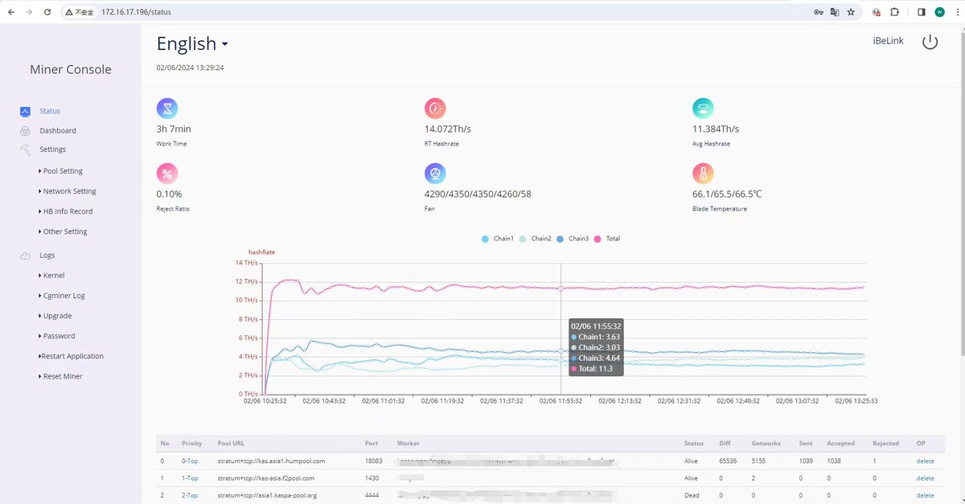
Task: Open the green browser profile avatar
Action: (939, 12)
